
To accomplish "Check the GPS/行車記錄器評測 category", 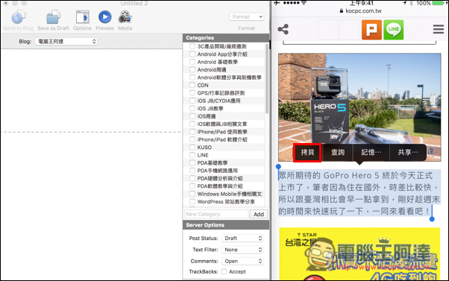I will click(192, 92).
